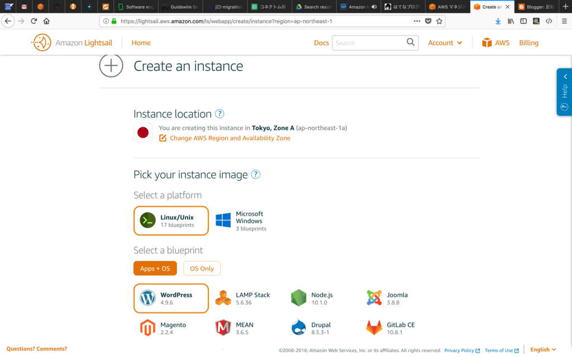Click the green lock security icon
Viewport: 572px width, 357px height.
[114, 21]
